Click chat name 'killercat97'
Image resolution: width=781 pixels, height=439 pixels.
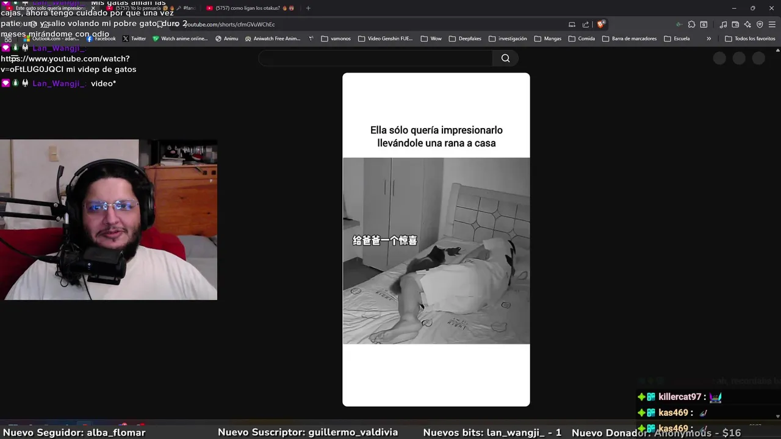pyautogui.click(x=680, y=397)
